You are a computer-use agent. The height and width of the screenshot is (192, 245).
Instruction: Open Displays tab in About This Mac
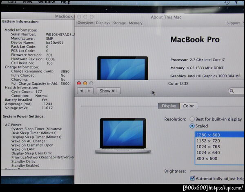pyautogui.click(x=103, y=23)
